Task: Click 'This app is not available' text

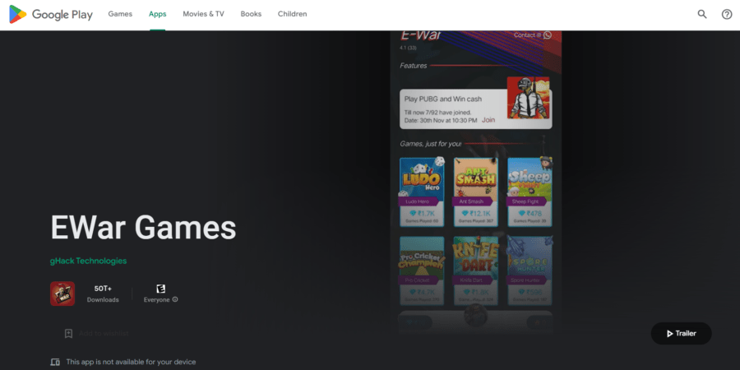Action: [x=131, y=362]
